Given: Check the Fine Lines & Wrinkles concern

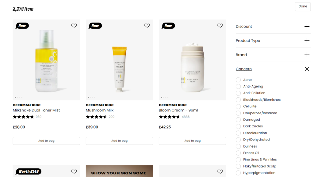Looking at the screenshot, I should 238,159.
